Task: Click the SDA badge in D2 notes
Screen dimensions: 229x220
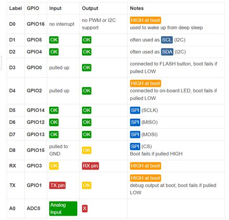Action: (167, 52)
